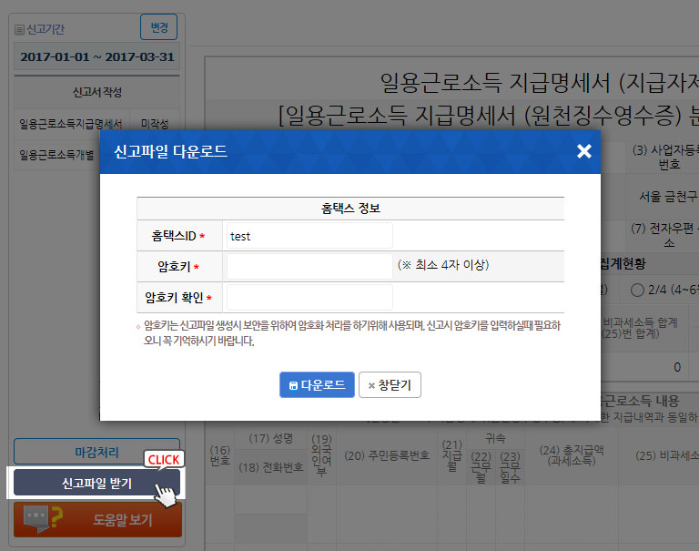Select the 2/4 quarter radio button
Image resolution: width=699 pixels, height=551 pixels.
coord(637,290)
